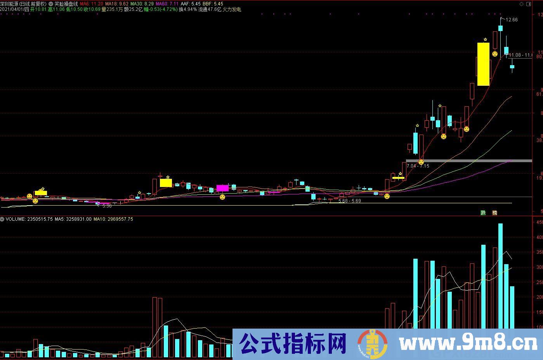This screenshot has width=543, height=360.
Task: Click the MA18: 9.62 value label
Action: (x=117, y=4)
